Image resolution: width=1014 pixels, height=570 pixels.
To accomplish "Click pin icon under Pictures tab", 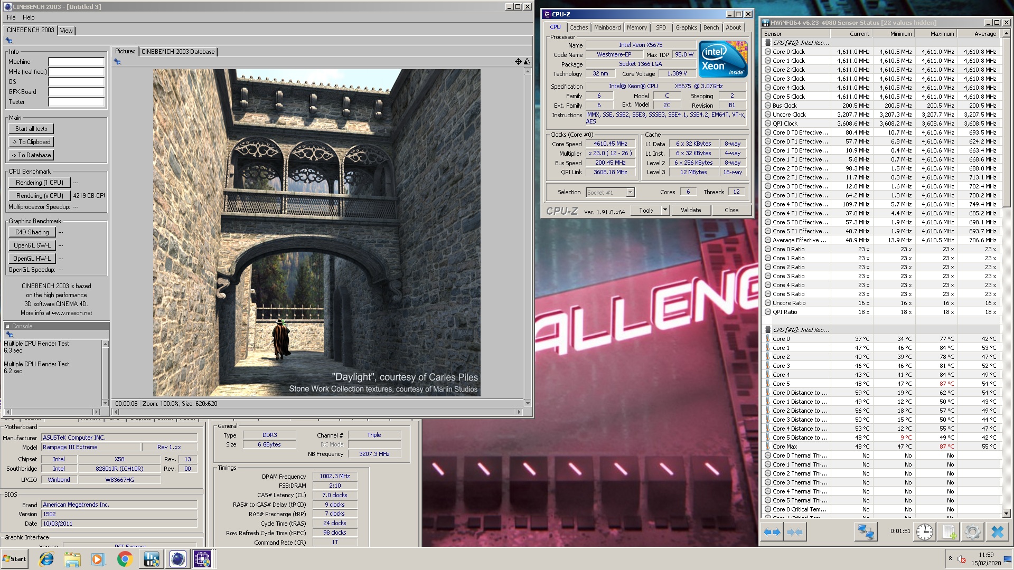I will (x=117, y=62).
